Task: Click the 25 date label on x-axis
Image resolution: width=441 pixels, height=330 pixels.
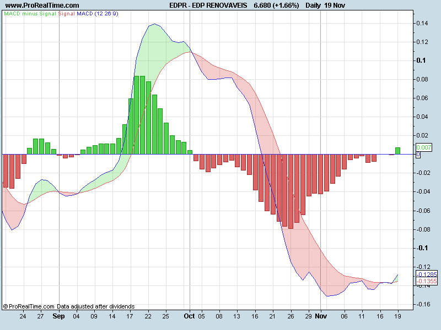Action: tap(166, 316)
